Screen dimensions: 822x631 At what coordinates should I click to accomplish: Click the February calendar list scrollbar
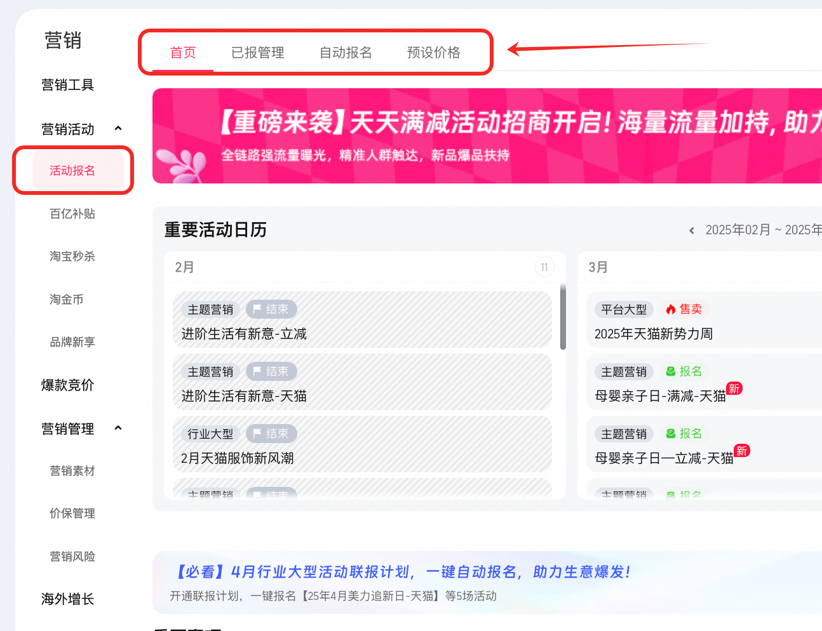[563, 317]
